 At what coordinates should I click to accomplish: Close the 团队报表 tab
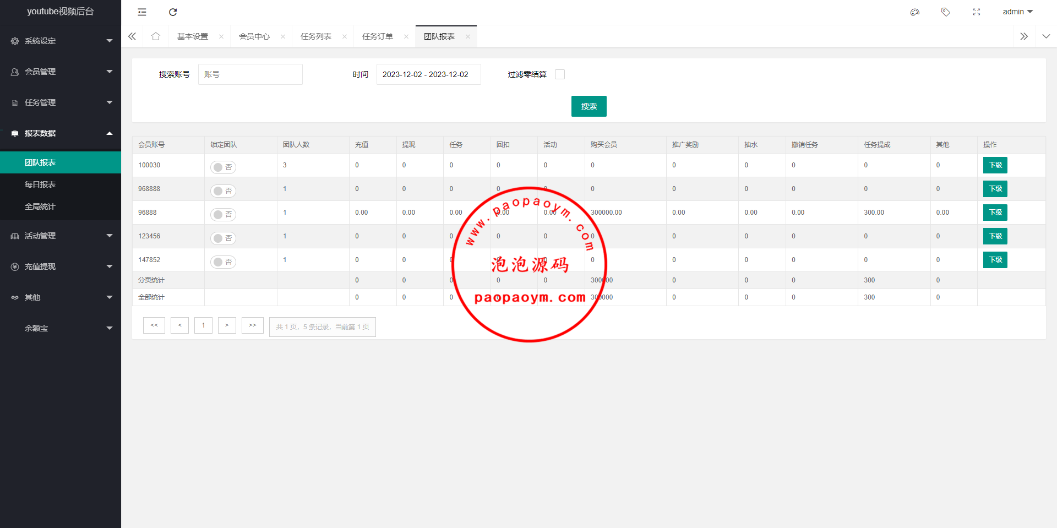[468, 37]
